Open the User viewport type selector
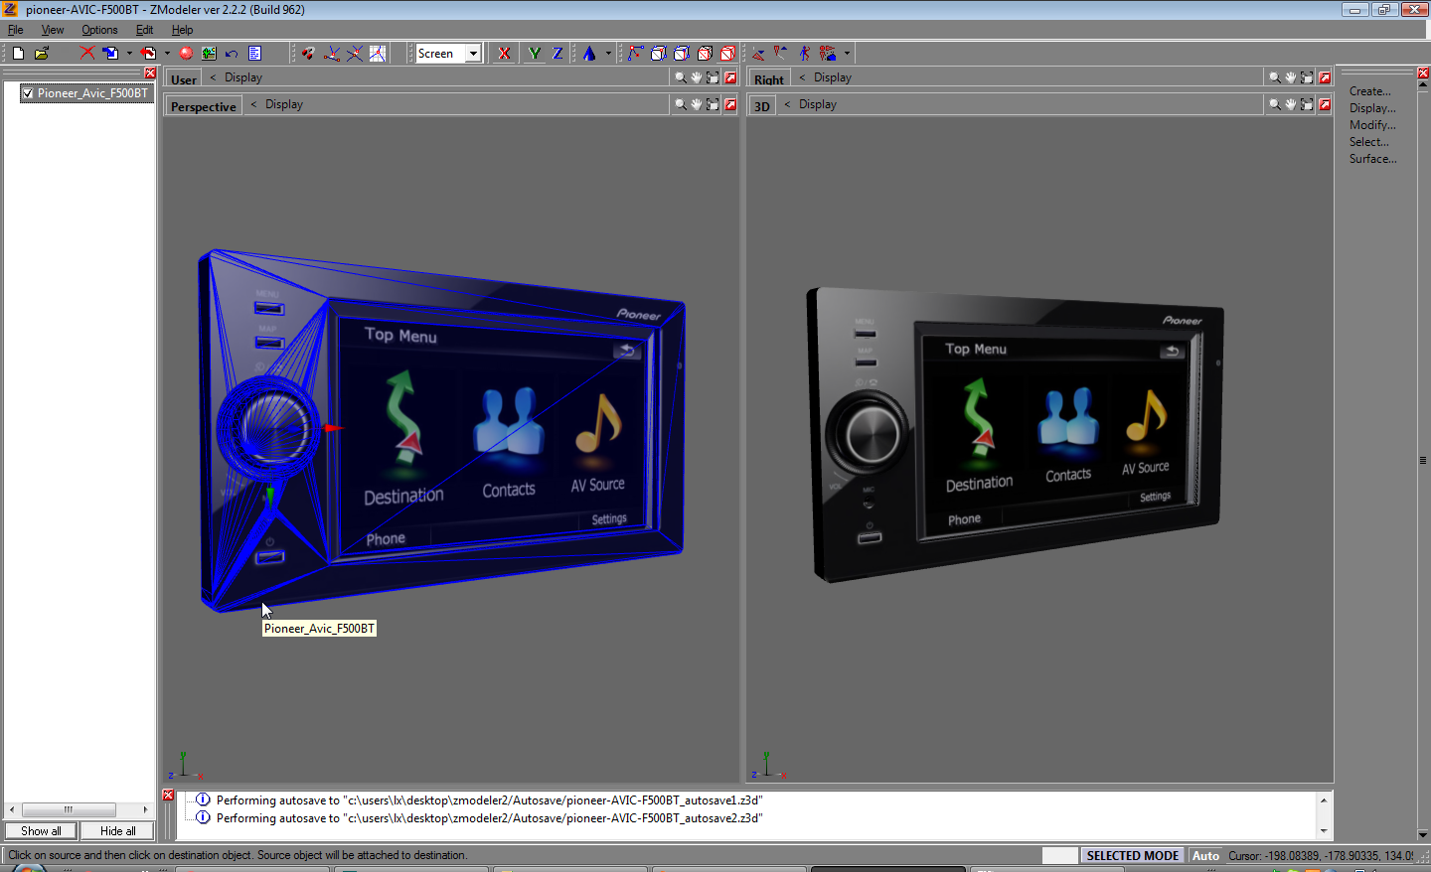Image resolution: width=1431 pixels, height=872 pixels. 184,79
